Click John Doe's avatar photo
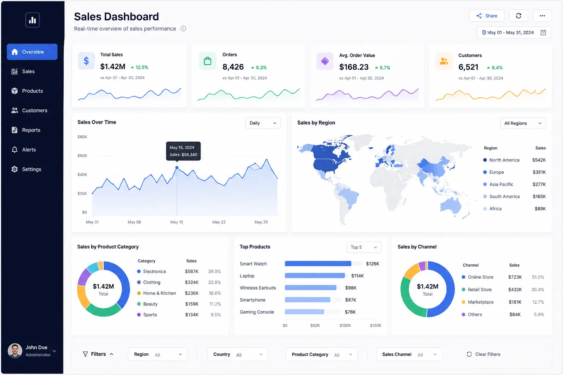This screenshot has height=375, width=563. pos(15,351)
